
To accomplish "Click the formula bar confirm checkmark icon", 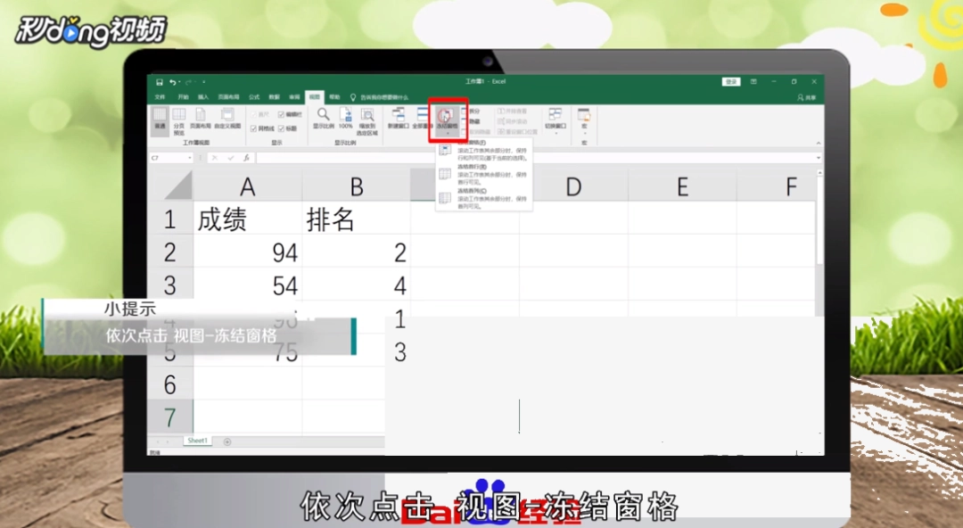I will point(230,158).
